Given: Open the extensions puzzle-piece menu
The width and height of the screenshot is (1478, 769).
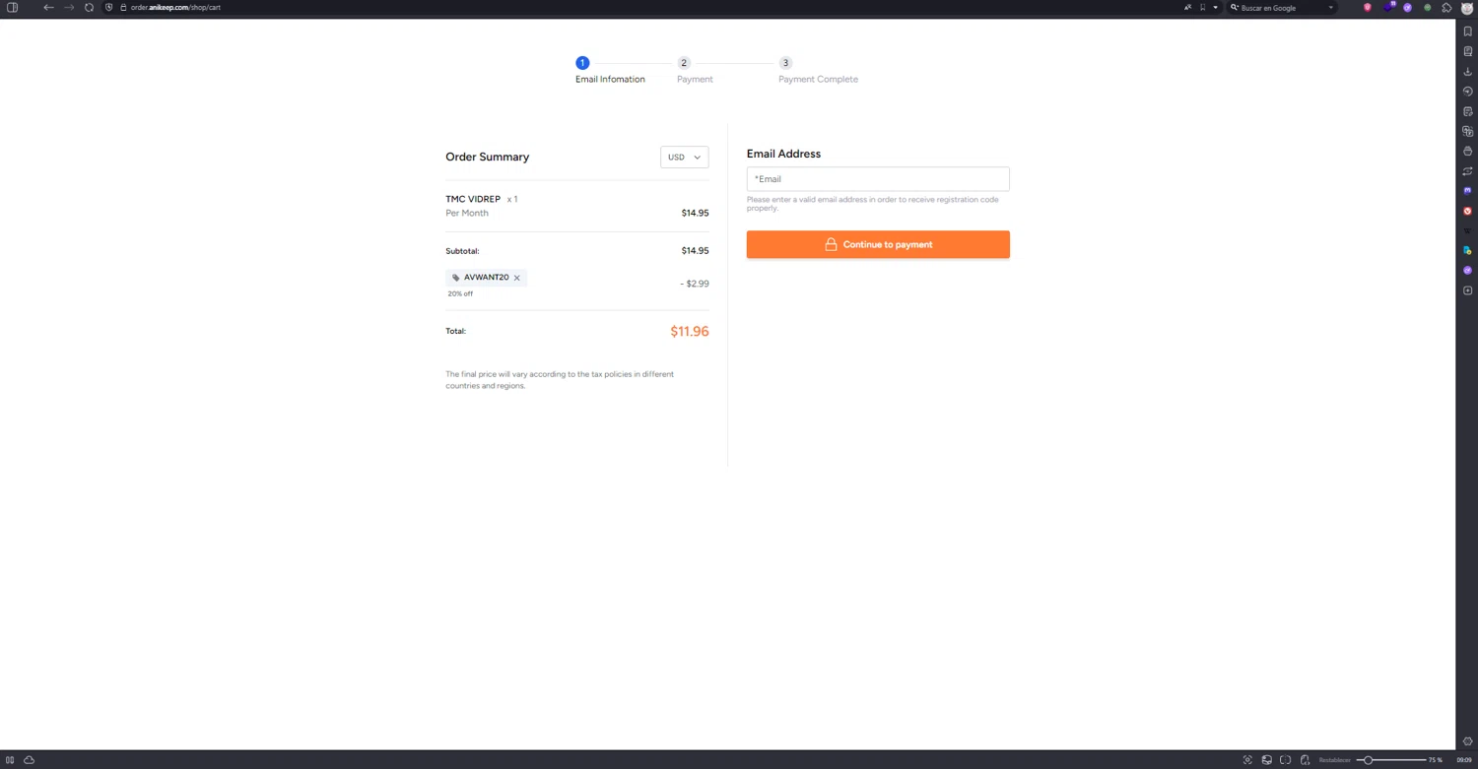Looking at the screenshot, I should 1446,7.
